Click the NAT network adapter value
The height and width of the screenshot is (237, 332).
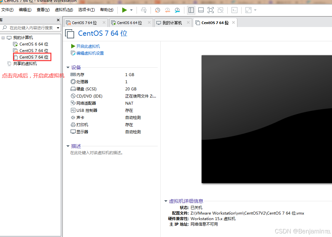pyautogui.click(x=129, y=103)
